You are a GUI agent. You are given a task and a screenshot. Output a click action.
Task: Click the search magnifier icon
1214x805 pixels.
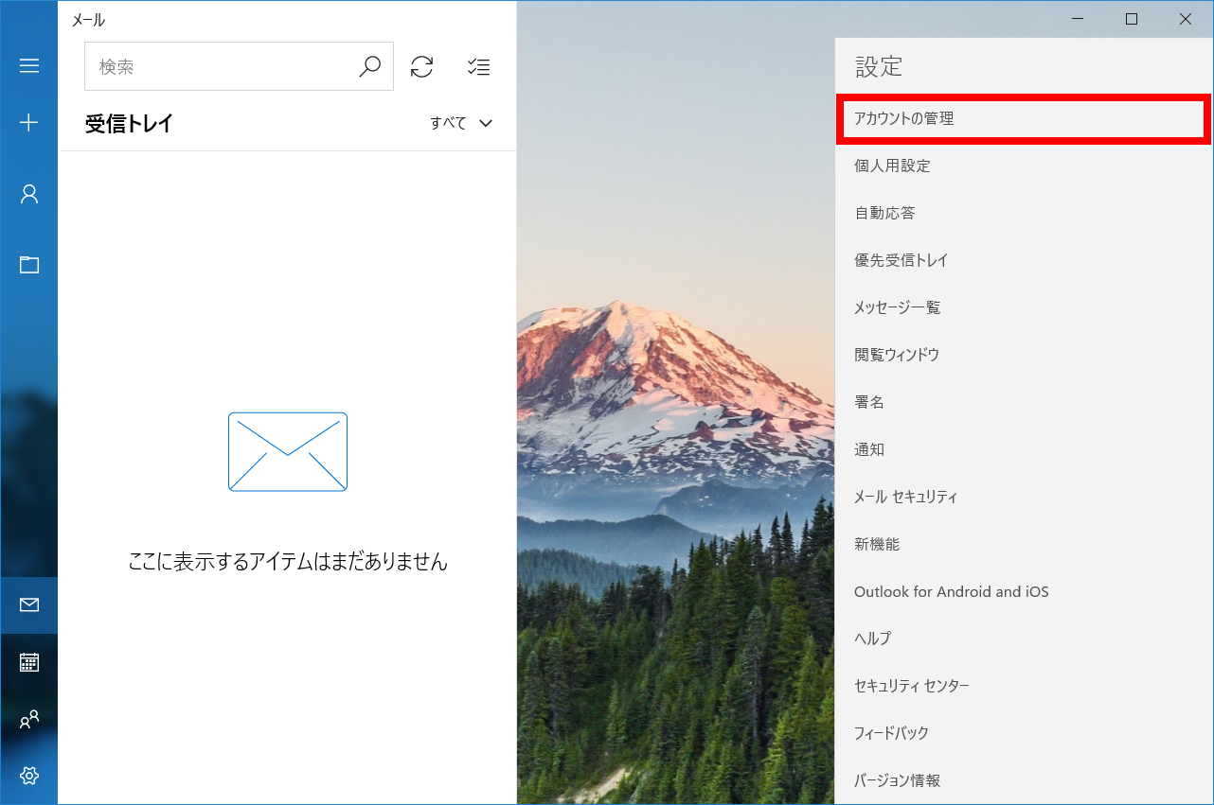click(x=369, y=66)
